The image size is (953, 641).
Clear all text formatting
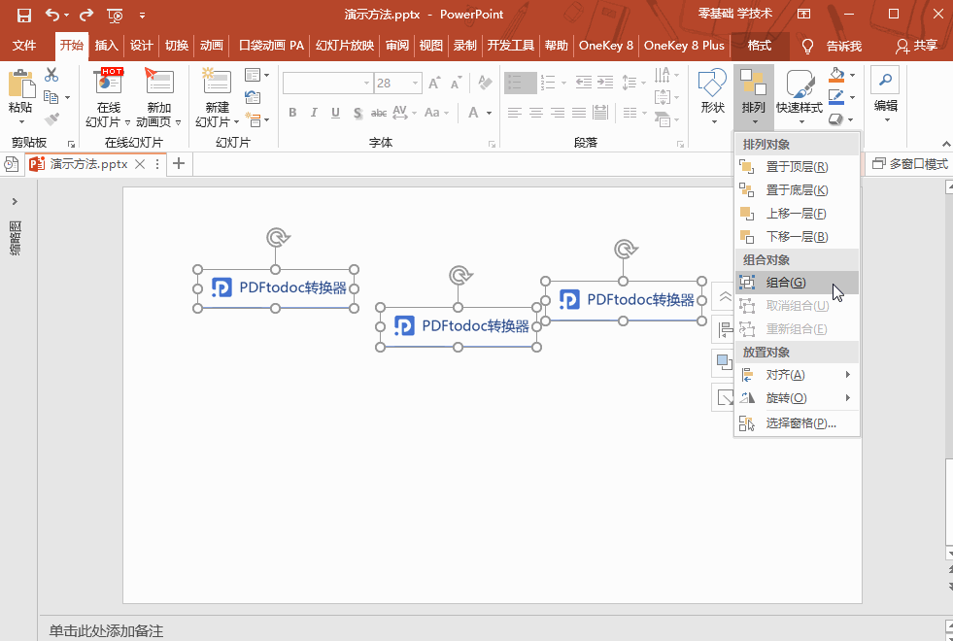(x=485, y=83)
